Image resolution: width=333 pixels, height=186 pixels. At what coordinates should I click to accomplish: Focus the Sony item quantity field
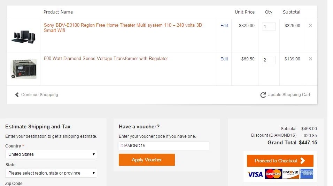pos(269,27)
